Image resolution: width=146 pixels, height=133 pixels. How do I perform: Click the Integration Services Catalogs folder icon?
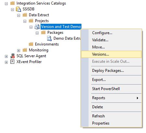(x=12, y=3)
